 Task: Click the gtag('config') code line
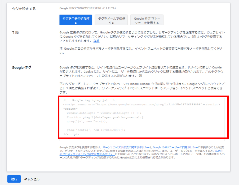point(96,130)
